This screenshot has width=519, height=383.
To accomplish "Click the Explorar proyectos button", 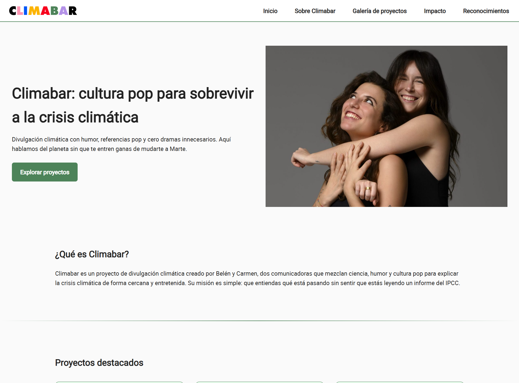I will click(x=45, y=172).
